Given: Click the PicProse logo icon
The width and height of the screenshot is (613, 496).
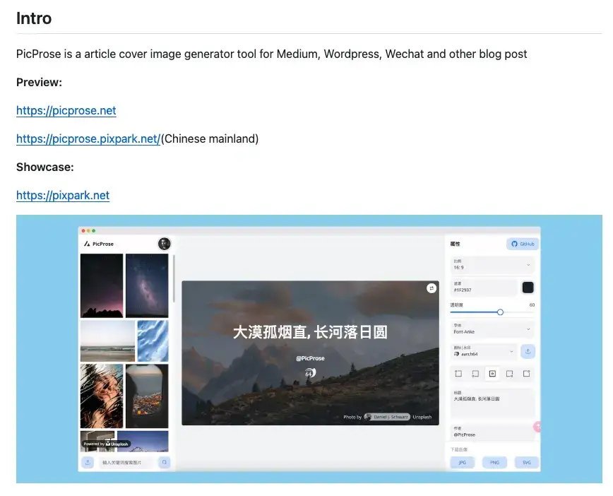Looking at the screenshot, I should point(87,244).
